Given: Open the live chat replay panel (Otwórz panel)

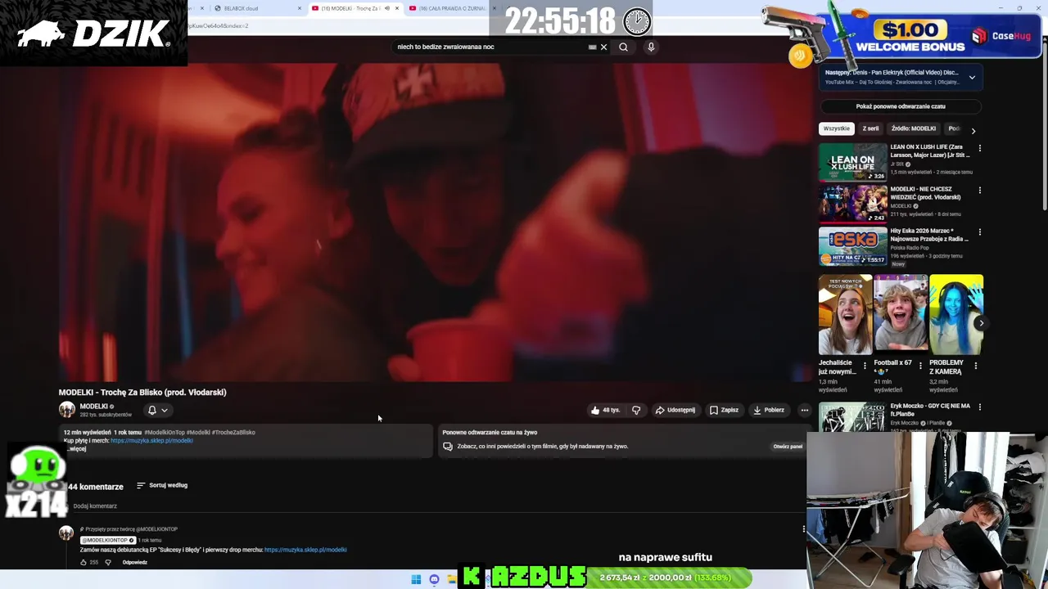Looking at the screenshot, I should (x=788, y=447).
